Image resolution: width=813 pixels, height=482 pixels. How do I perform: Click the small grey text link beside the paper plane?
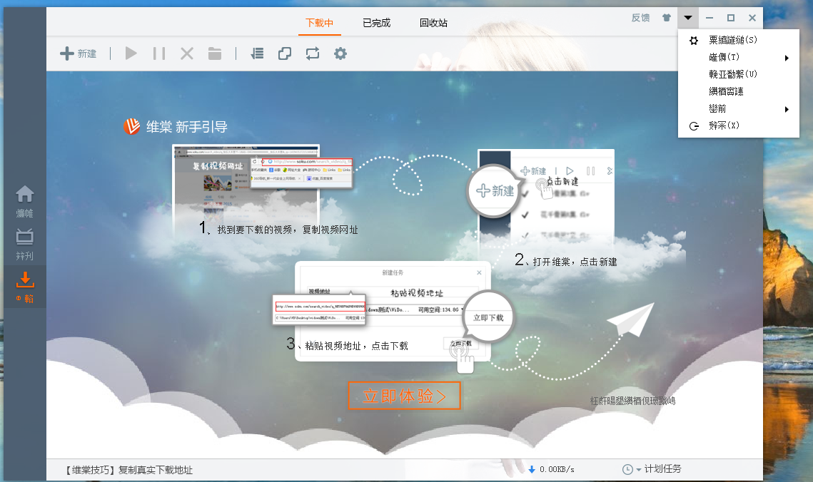tap(632, 401)
